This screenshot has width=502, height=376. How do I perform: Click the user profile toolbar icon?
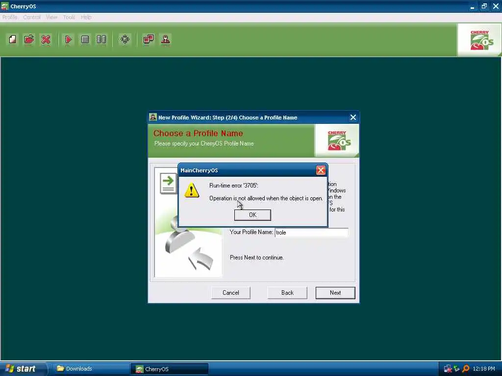click(x=165, y=39)
